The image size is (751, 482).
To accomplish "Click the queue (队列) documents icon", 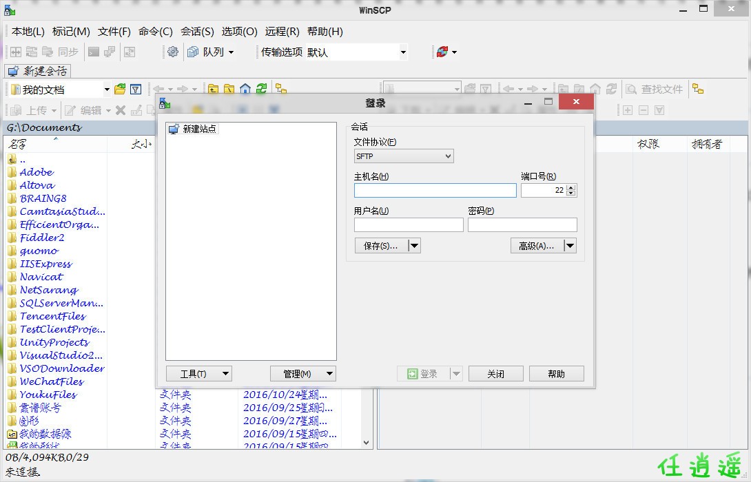I will (193, 52).
